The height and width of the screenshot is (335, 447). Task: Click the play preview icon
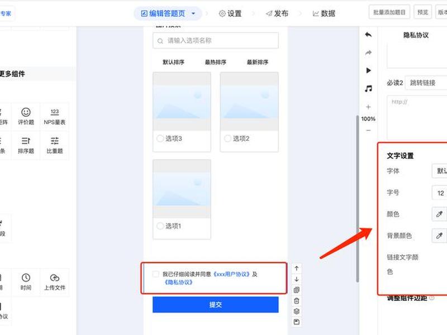point(368,70)
